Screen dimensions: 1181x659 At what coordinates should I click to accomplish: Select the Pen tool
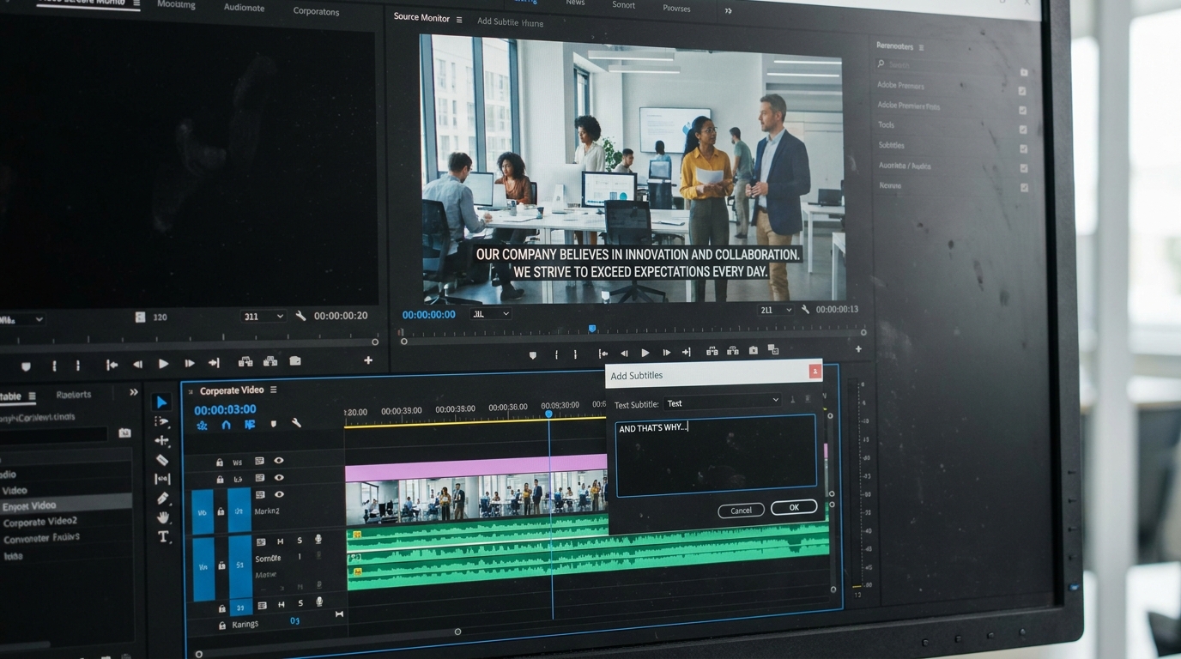tap(163, 499)
